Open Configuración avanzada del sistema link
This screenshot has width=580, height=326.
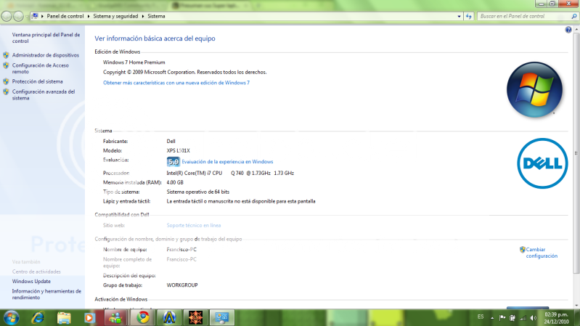(x=44, y=94)
